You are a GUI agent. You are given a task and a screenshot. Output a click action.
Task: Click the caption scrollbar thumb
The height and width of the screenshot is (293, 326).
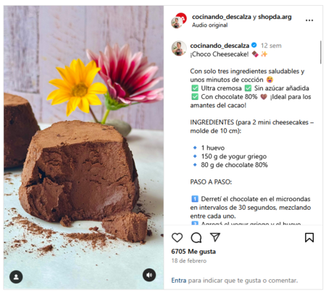[321, 52]
